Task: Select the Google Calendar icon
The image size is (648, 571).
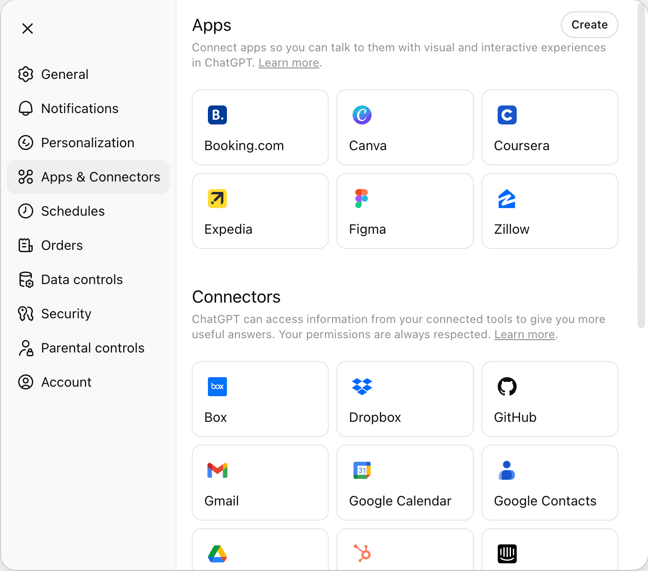Action: 362,470
